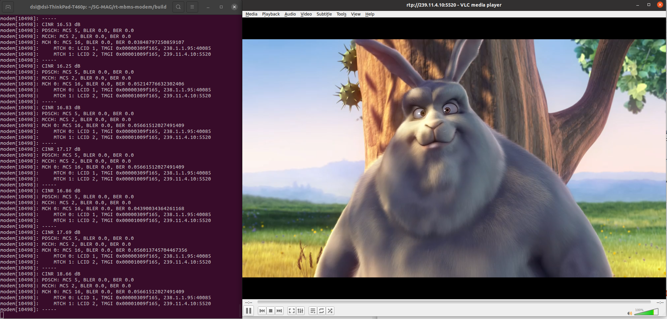Toggle the loop playback mode
This screenshot has width=667, height=319.
coord(321,311)
